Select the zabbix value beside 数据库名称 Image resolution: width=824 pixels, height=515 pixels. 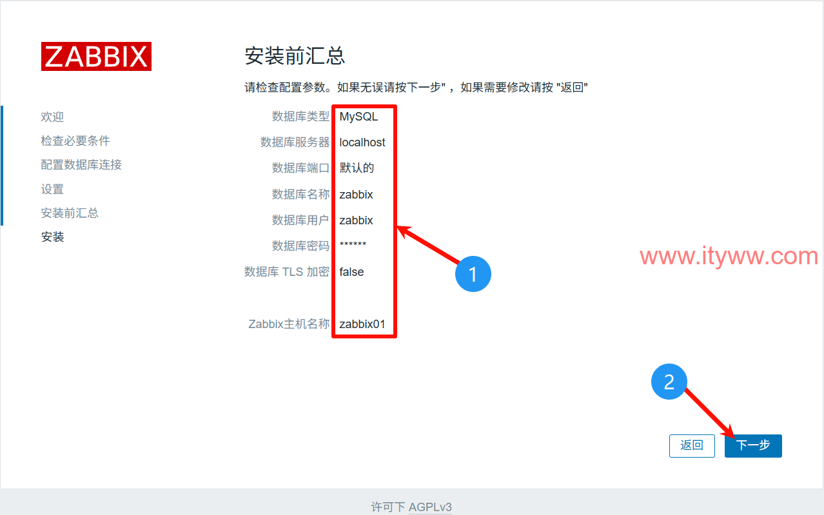point(356,195)
